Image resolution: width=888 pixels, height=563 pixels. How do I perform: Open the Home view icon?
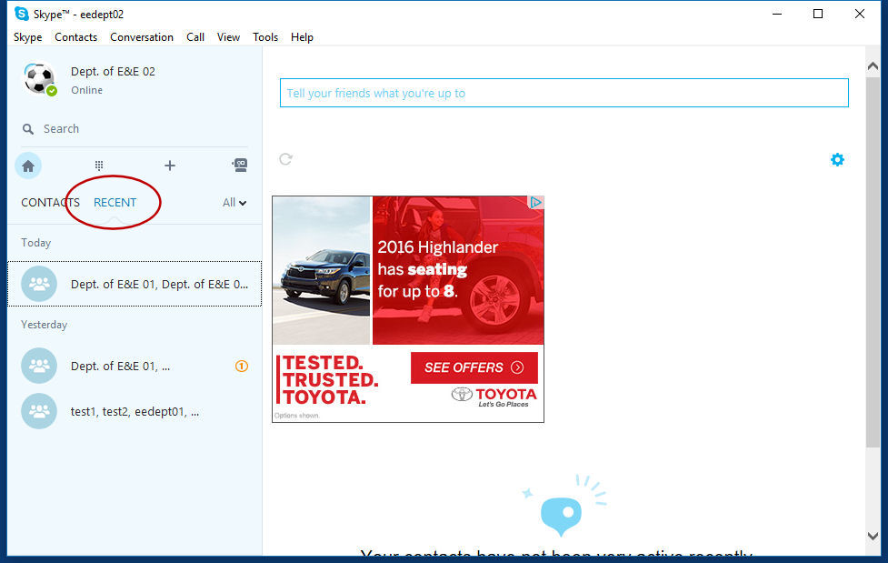[x=28, y=166]
